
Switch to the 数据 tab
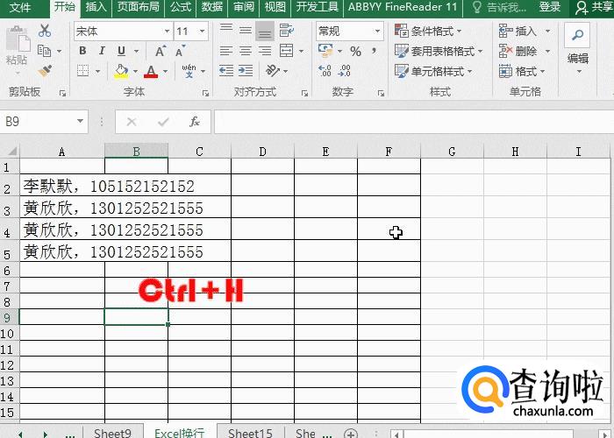(x=212, y=7)
